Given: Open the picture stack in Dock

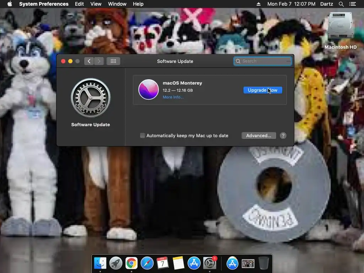Looking at the screenshot, I should point(248,263).
